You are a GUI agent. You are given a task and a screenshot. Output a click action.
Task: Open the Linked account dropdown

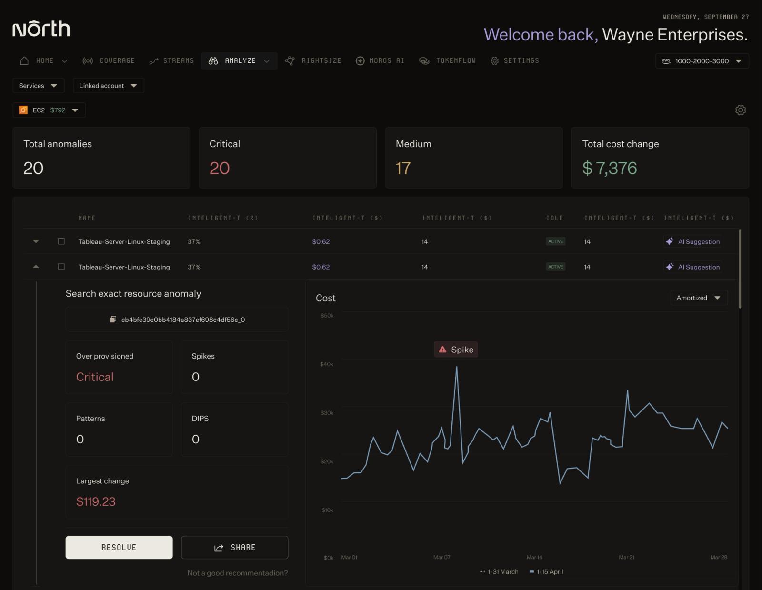click(x=108, y=86)
